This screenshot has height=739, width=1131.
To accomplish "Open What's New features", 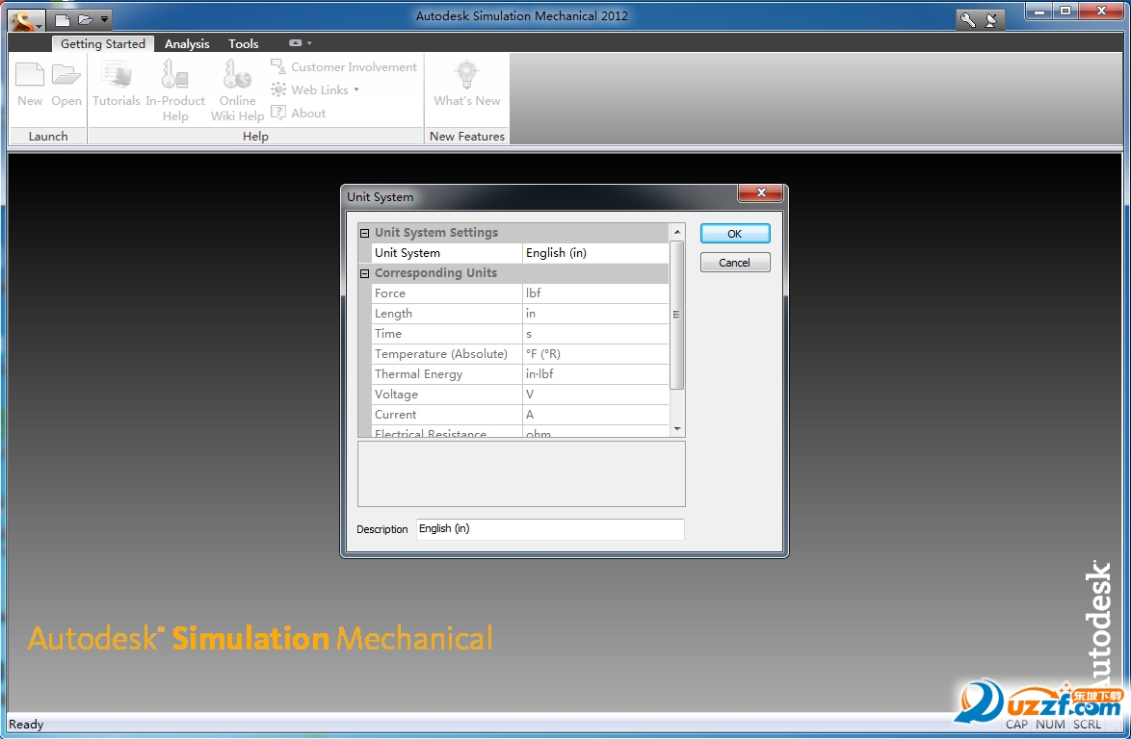I will coord(466,85).
